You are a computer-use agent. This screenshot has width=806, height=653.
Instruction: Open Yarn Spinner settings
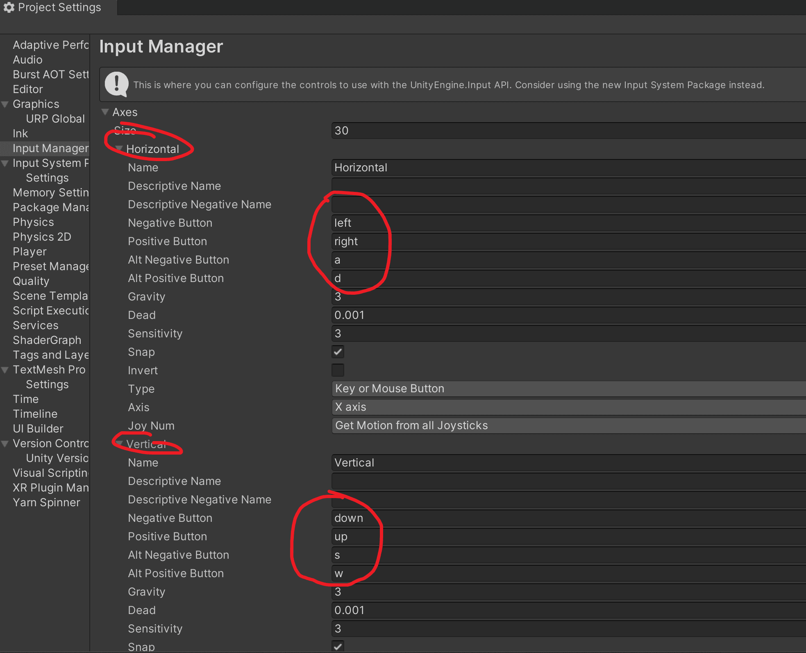pyautogui.click(x=46, y=503)
